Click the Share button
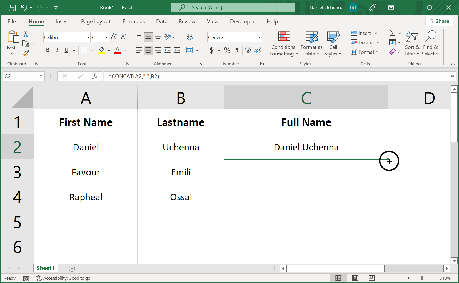The height and width of the screenshot is (283, 459). (439, 21)
